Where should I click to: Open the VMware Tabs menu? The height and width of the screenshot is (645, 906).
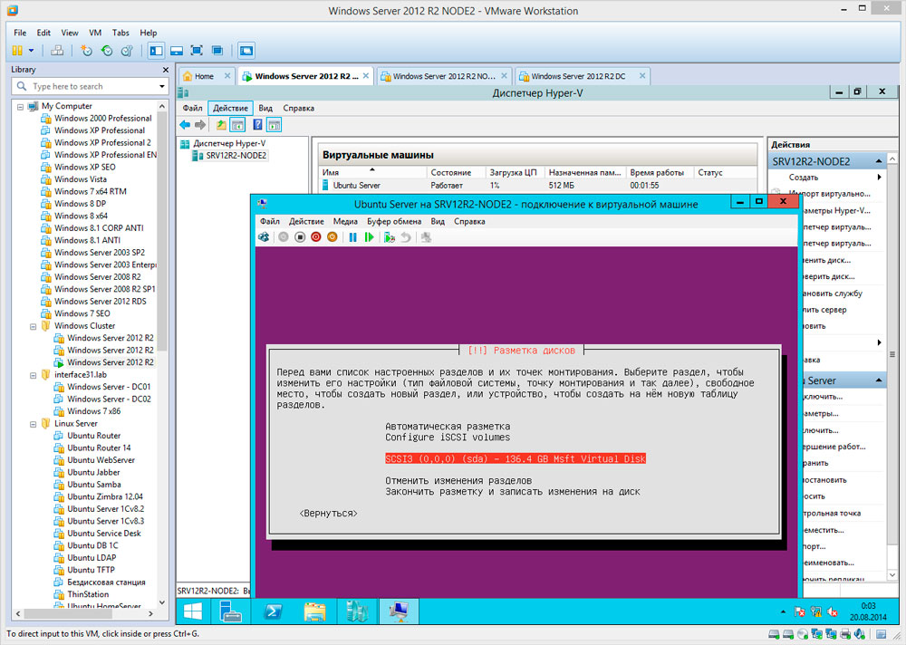(120, 33)
